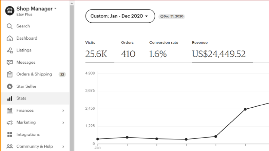269x151 pixels.
Task: Click the sidebar scrollbar up arrow
Action: [x=72, y=3]
